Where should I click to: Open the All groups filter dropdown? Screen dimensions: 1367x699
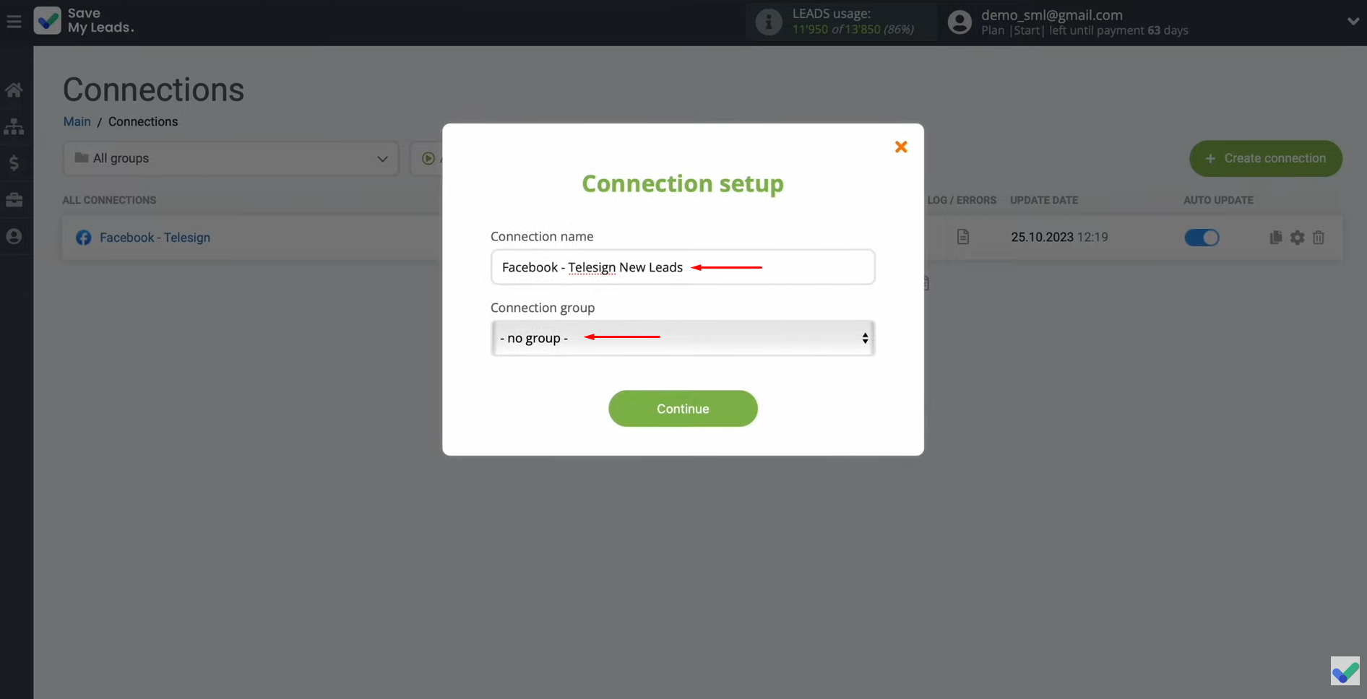point(230,158)
